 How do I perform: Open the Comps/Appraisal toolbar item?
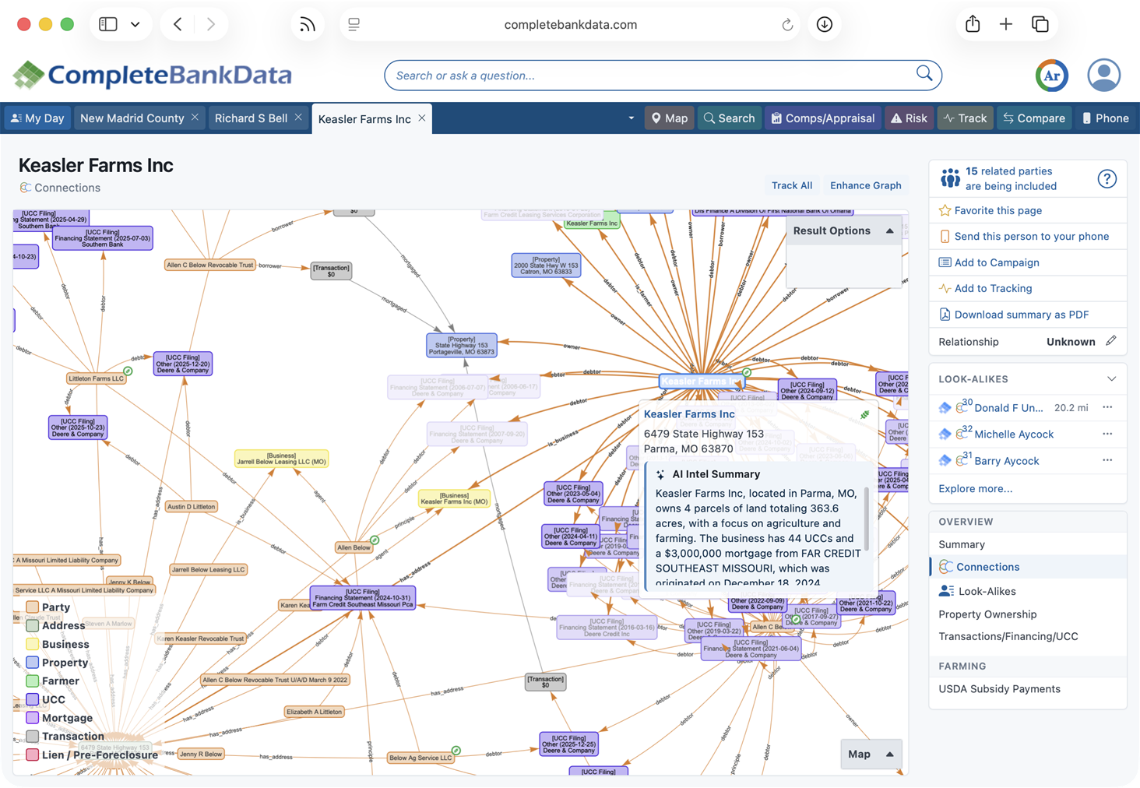[x=822, y=118]
